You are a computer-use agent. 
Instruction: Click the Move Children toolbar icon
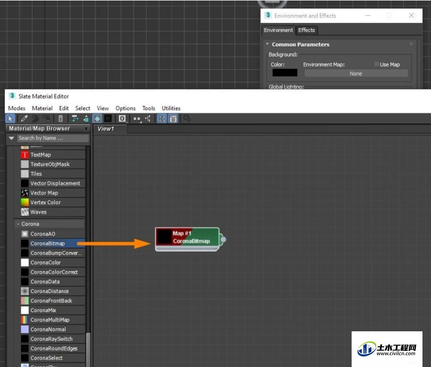(x=75, y=119)
